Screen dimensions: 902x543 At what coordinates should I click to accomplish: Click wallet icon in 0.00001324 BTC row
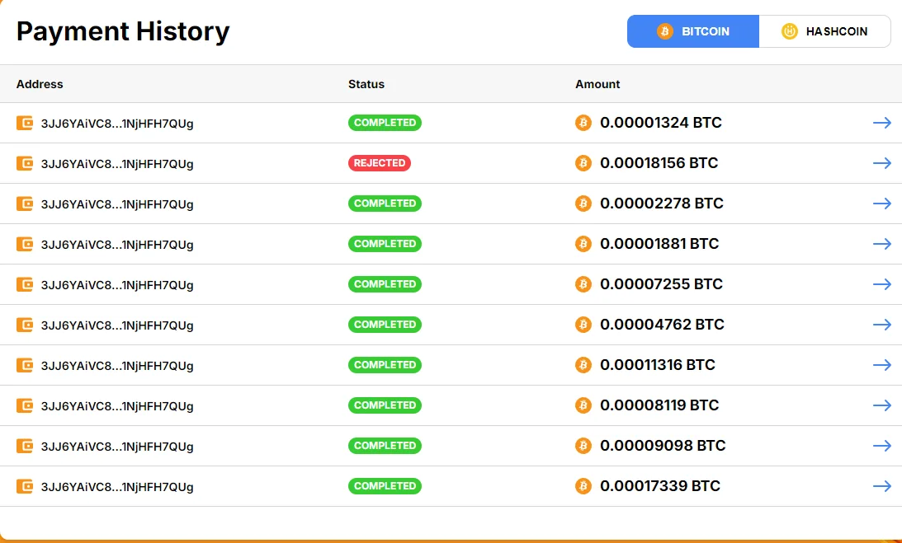click(x=25, y=123)
